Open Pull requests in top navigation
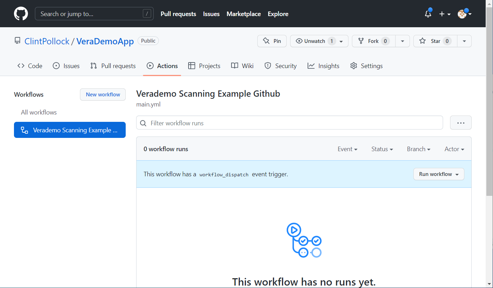 tap(178, 14)
